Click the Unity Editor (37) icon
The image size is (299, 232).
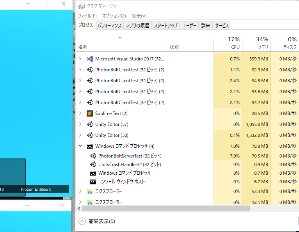coord(90,124)
